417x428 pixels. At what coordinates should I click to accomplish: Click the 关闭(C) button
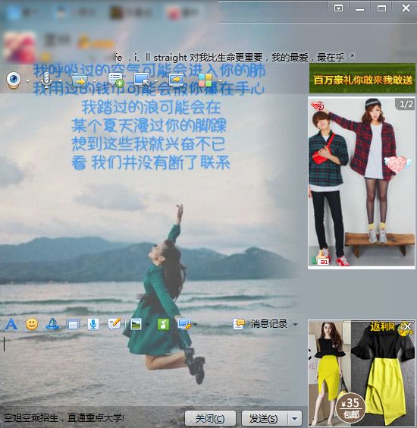click(x=210, y=418)
